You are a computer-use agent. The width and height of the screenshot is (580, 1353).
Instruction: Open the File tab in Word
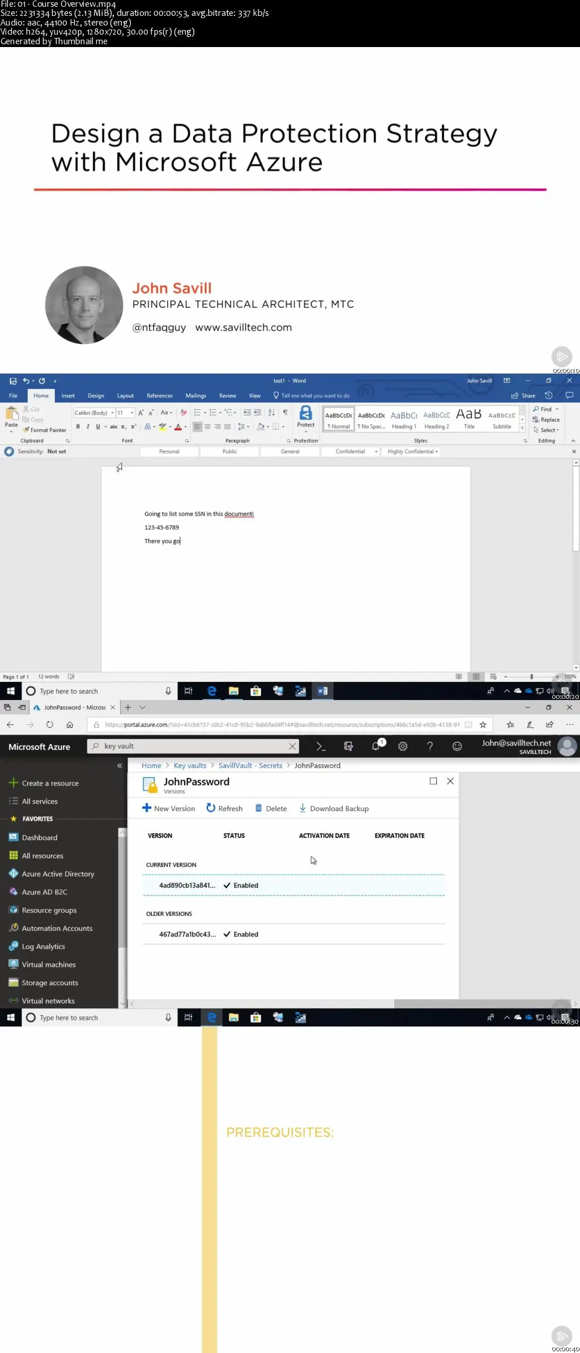pyautogui.click(x=13, y=396)
